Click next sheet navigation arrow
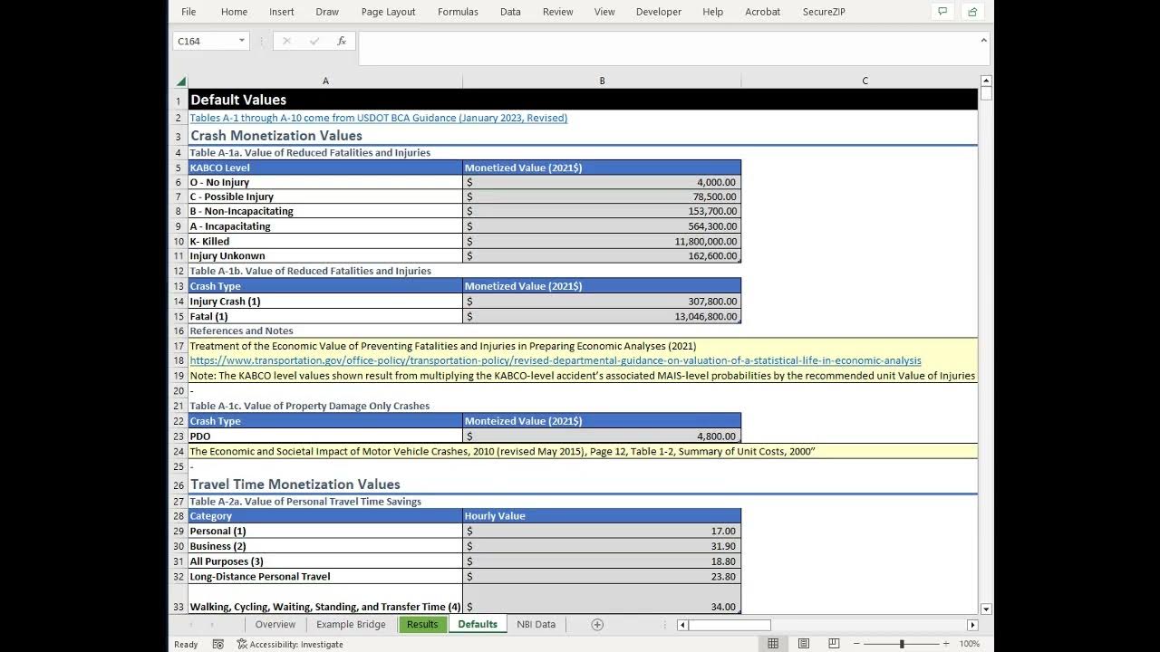The height and width of the screenshot is (652, 1160). tap(211, 625)
